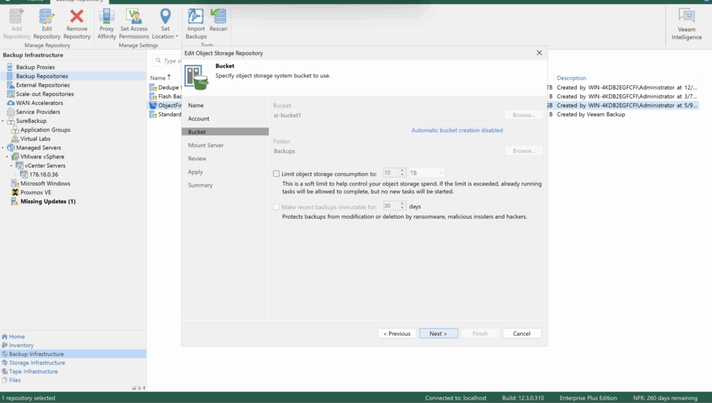
Task: Go to the Review wizard step
Action: [197, 159]
